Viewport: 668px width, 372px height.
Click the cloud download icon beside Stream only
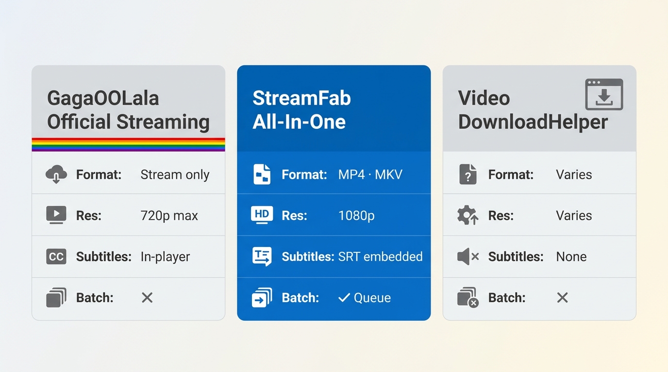point(56,174)
